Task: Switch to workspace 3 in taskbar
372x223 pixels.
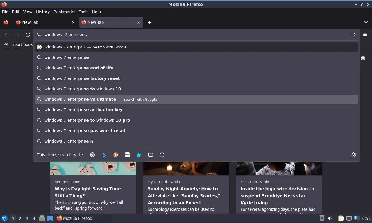Action: 27,219
